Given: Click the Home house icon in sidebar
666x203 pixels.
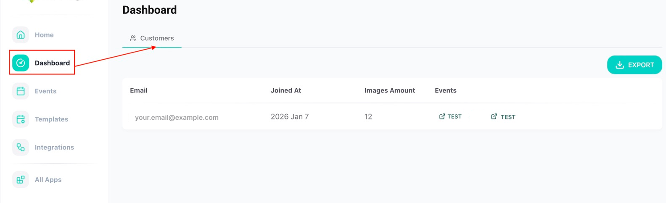Looking at the screenshot, I should (21, 35).
